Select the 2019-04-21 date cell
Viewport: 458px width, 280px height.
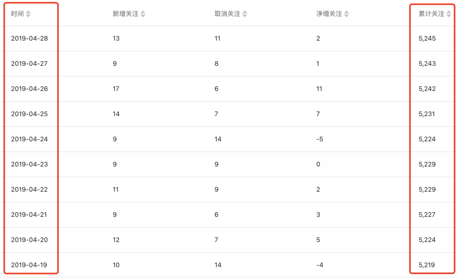[29, 215]
